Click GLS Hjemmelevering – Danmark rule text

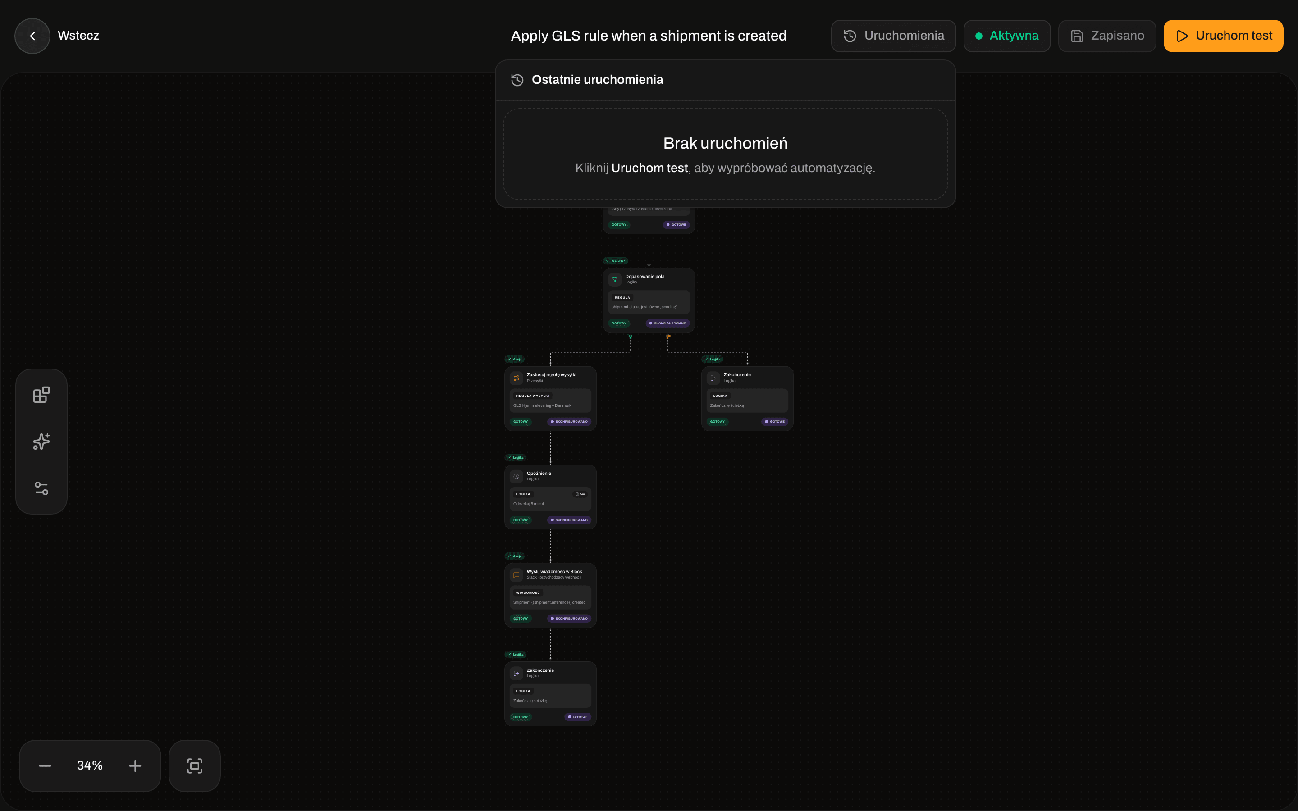(x=542, y=405)
